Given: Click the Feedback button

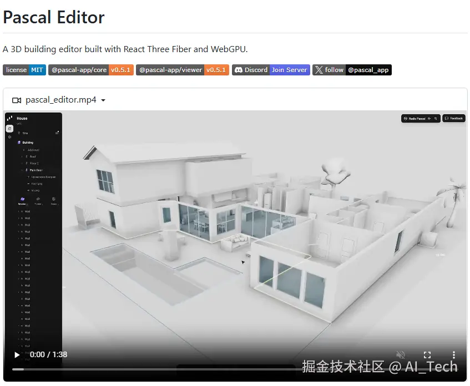Looking at the screenshot, I should (x=454, y=118).
